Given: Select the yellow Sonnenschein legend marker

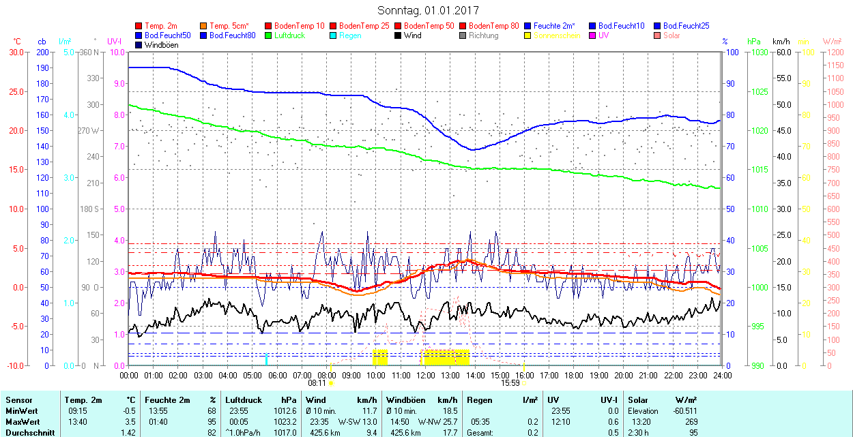Looking at the screenshot, I should click(x=528, y=35).
